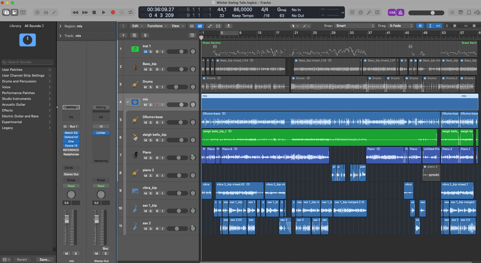The width and height of the screenshot is (481, 263).
Task: Click the Save... button in Library
Action: 45,259
